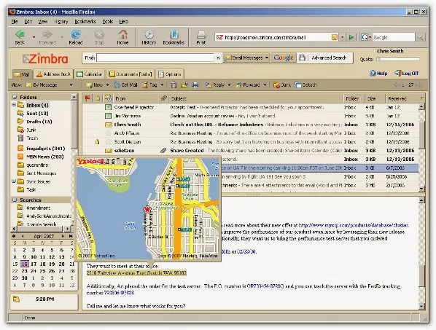Switch to the Calendar tab
This screenshot has height=330, width=436.
(89, 74)
